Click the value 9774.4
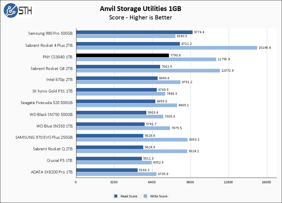This screenshot has width=282, height=203. tap(199, 32)
